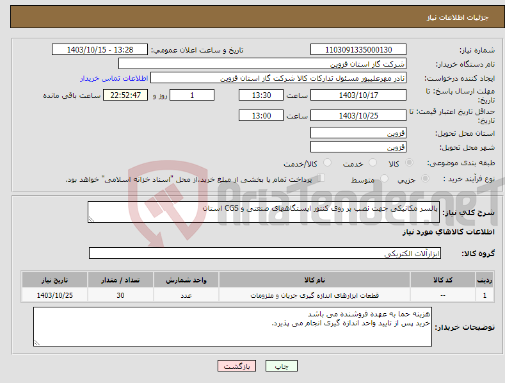Image resolution: width=505 pixels, height=383 pixels.
Task: Click the request creator field نادر مهرعلیپور
Action: [x=278, y=77]
